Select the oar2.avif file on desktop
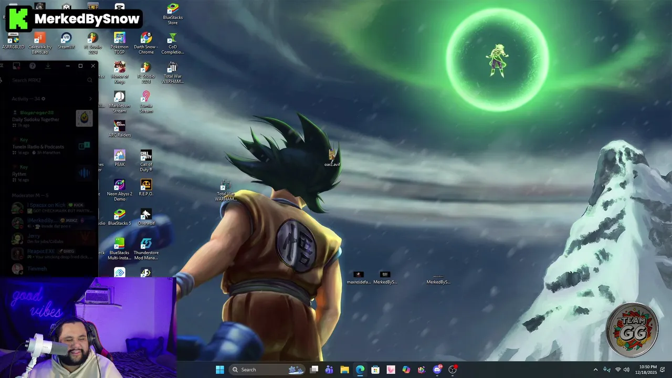Screen dimensions: 672x378 332,159
